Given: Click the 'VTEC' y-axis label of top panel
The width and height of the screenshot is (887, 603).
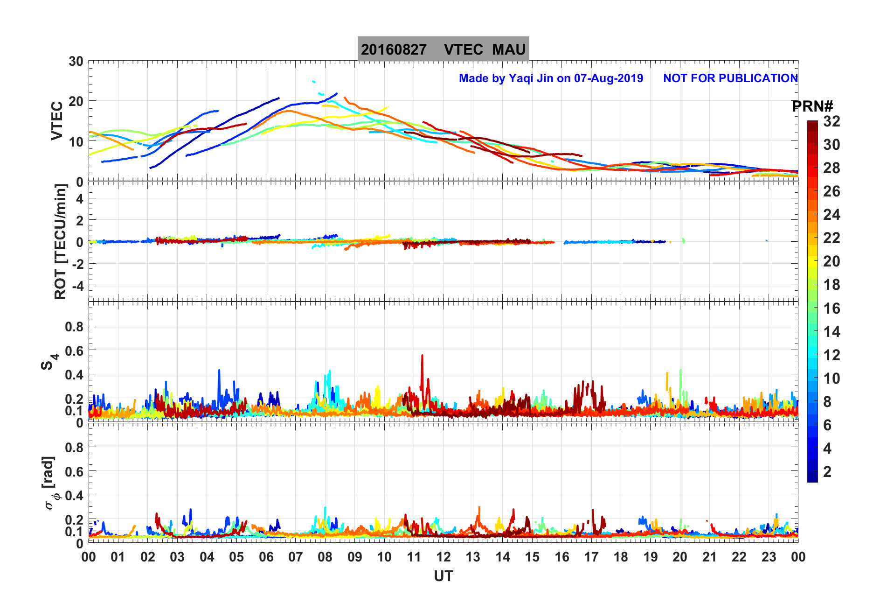Looking at the screenshot, I should [x=56, y=121].
